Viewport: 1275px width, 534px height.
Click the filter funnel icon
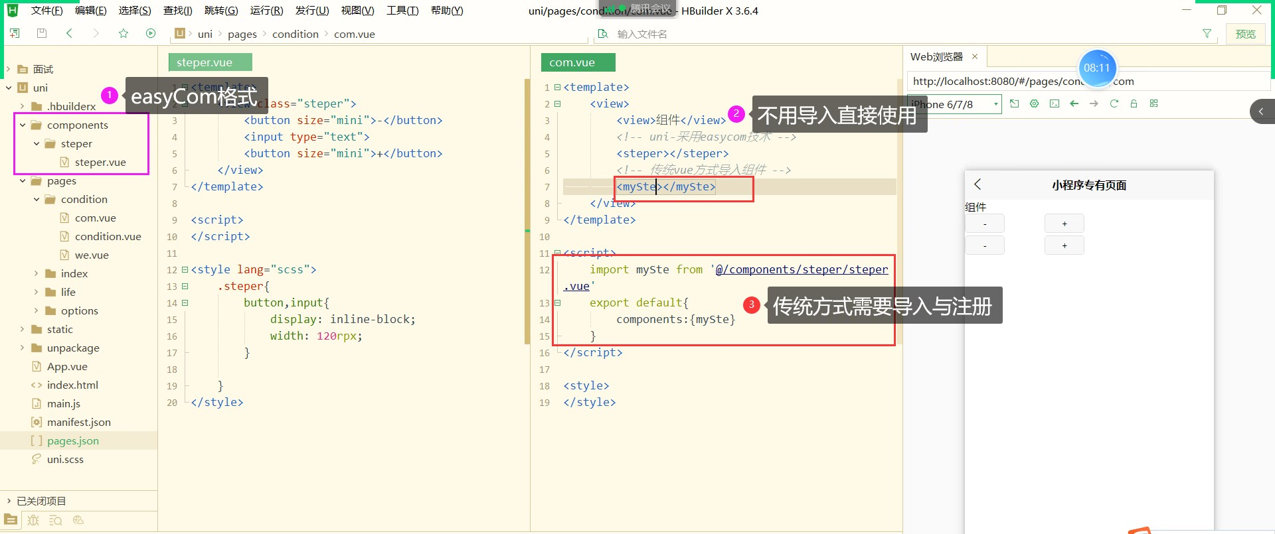[x=1207, y=33]
